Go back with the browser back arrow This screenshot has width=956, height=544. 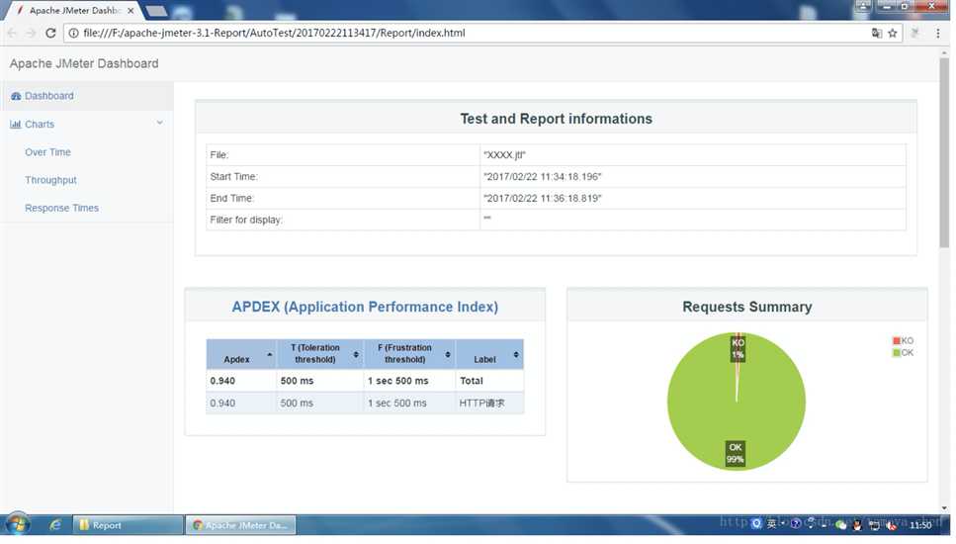pos(12,33)
